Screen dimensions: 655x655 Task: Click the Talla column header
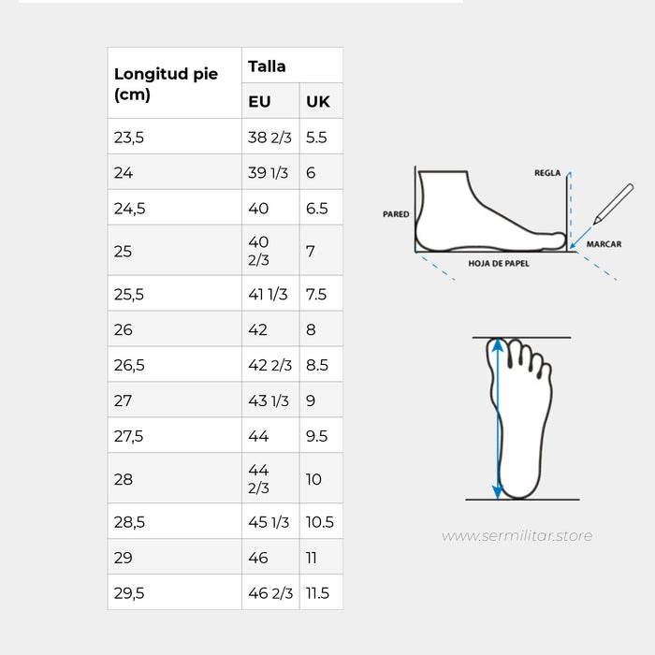click(x=268, y=66)
